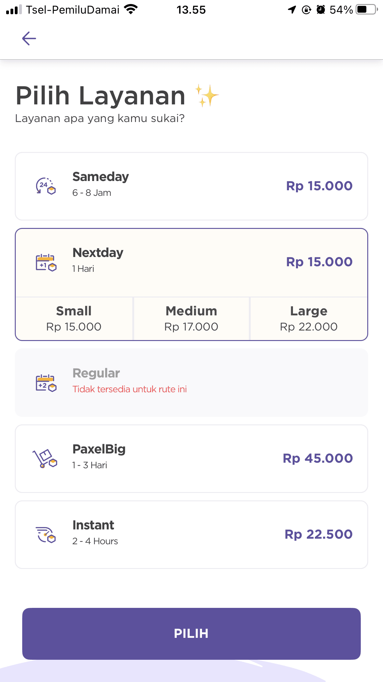Tap the sparkle emoji beside Pilih Layanan
The width and height of the screenshot is (383, 682).
tap(206, 95)
